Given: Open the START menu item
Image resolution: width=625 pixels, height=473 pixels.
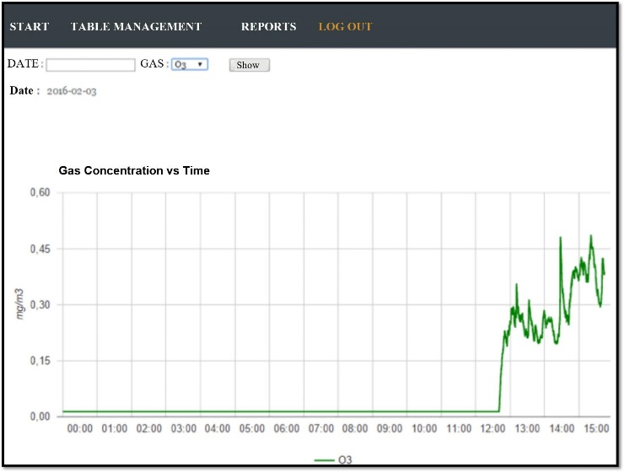Looking at the screenshot, I should pos(30,26).
